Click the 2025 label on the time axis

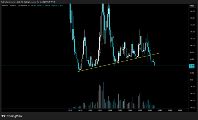coord(140,110)
